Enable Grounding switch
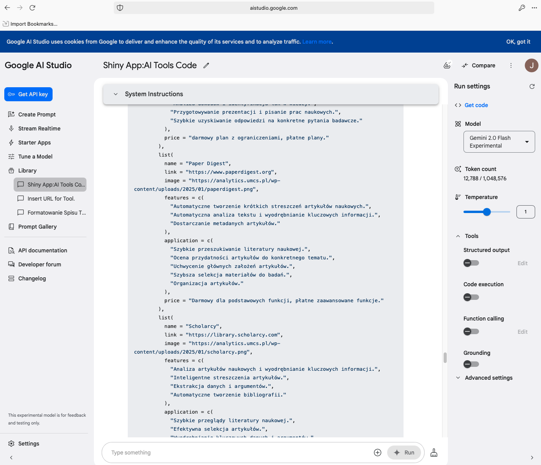This screenshot has width=541, height=465. (x=471, y=364)
